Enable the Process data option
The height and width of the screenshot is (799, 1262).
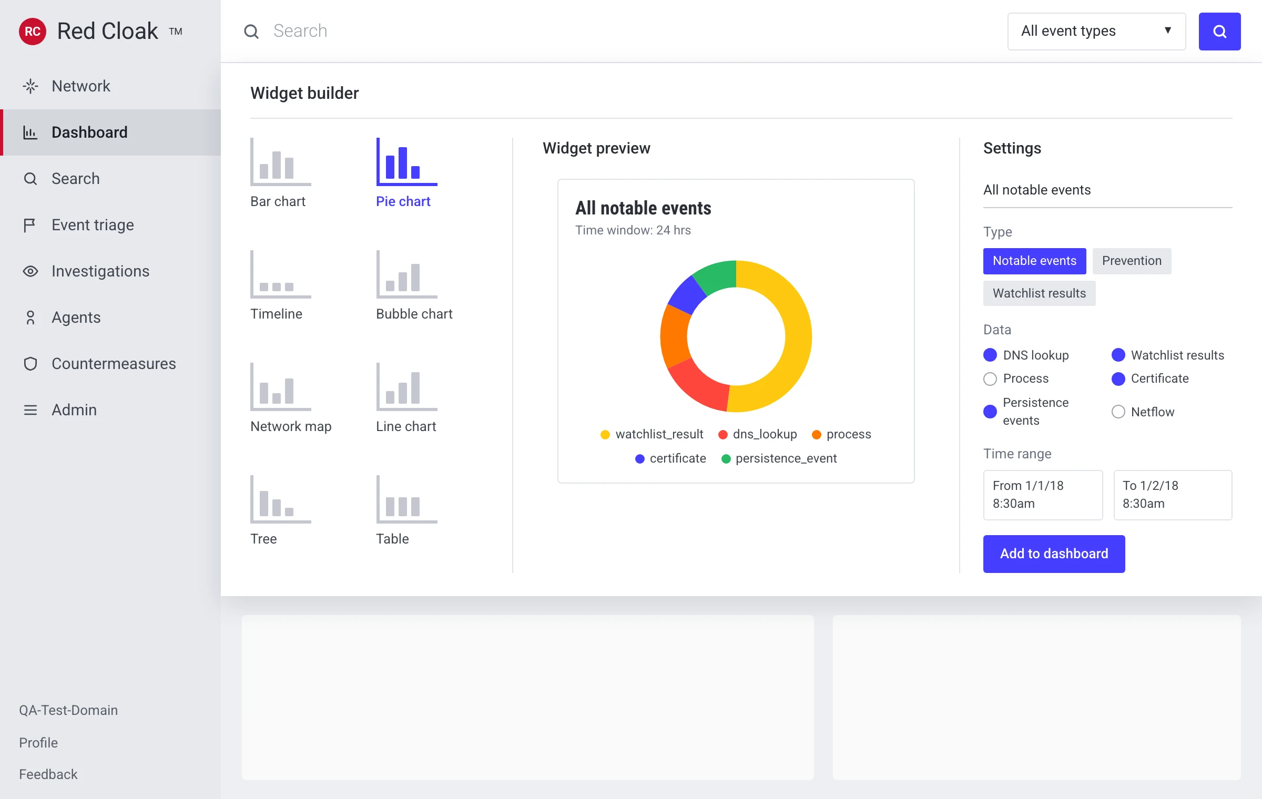coord(990,378)
